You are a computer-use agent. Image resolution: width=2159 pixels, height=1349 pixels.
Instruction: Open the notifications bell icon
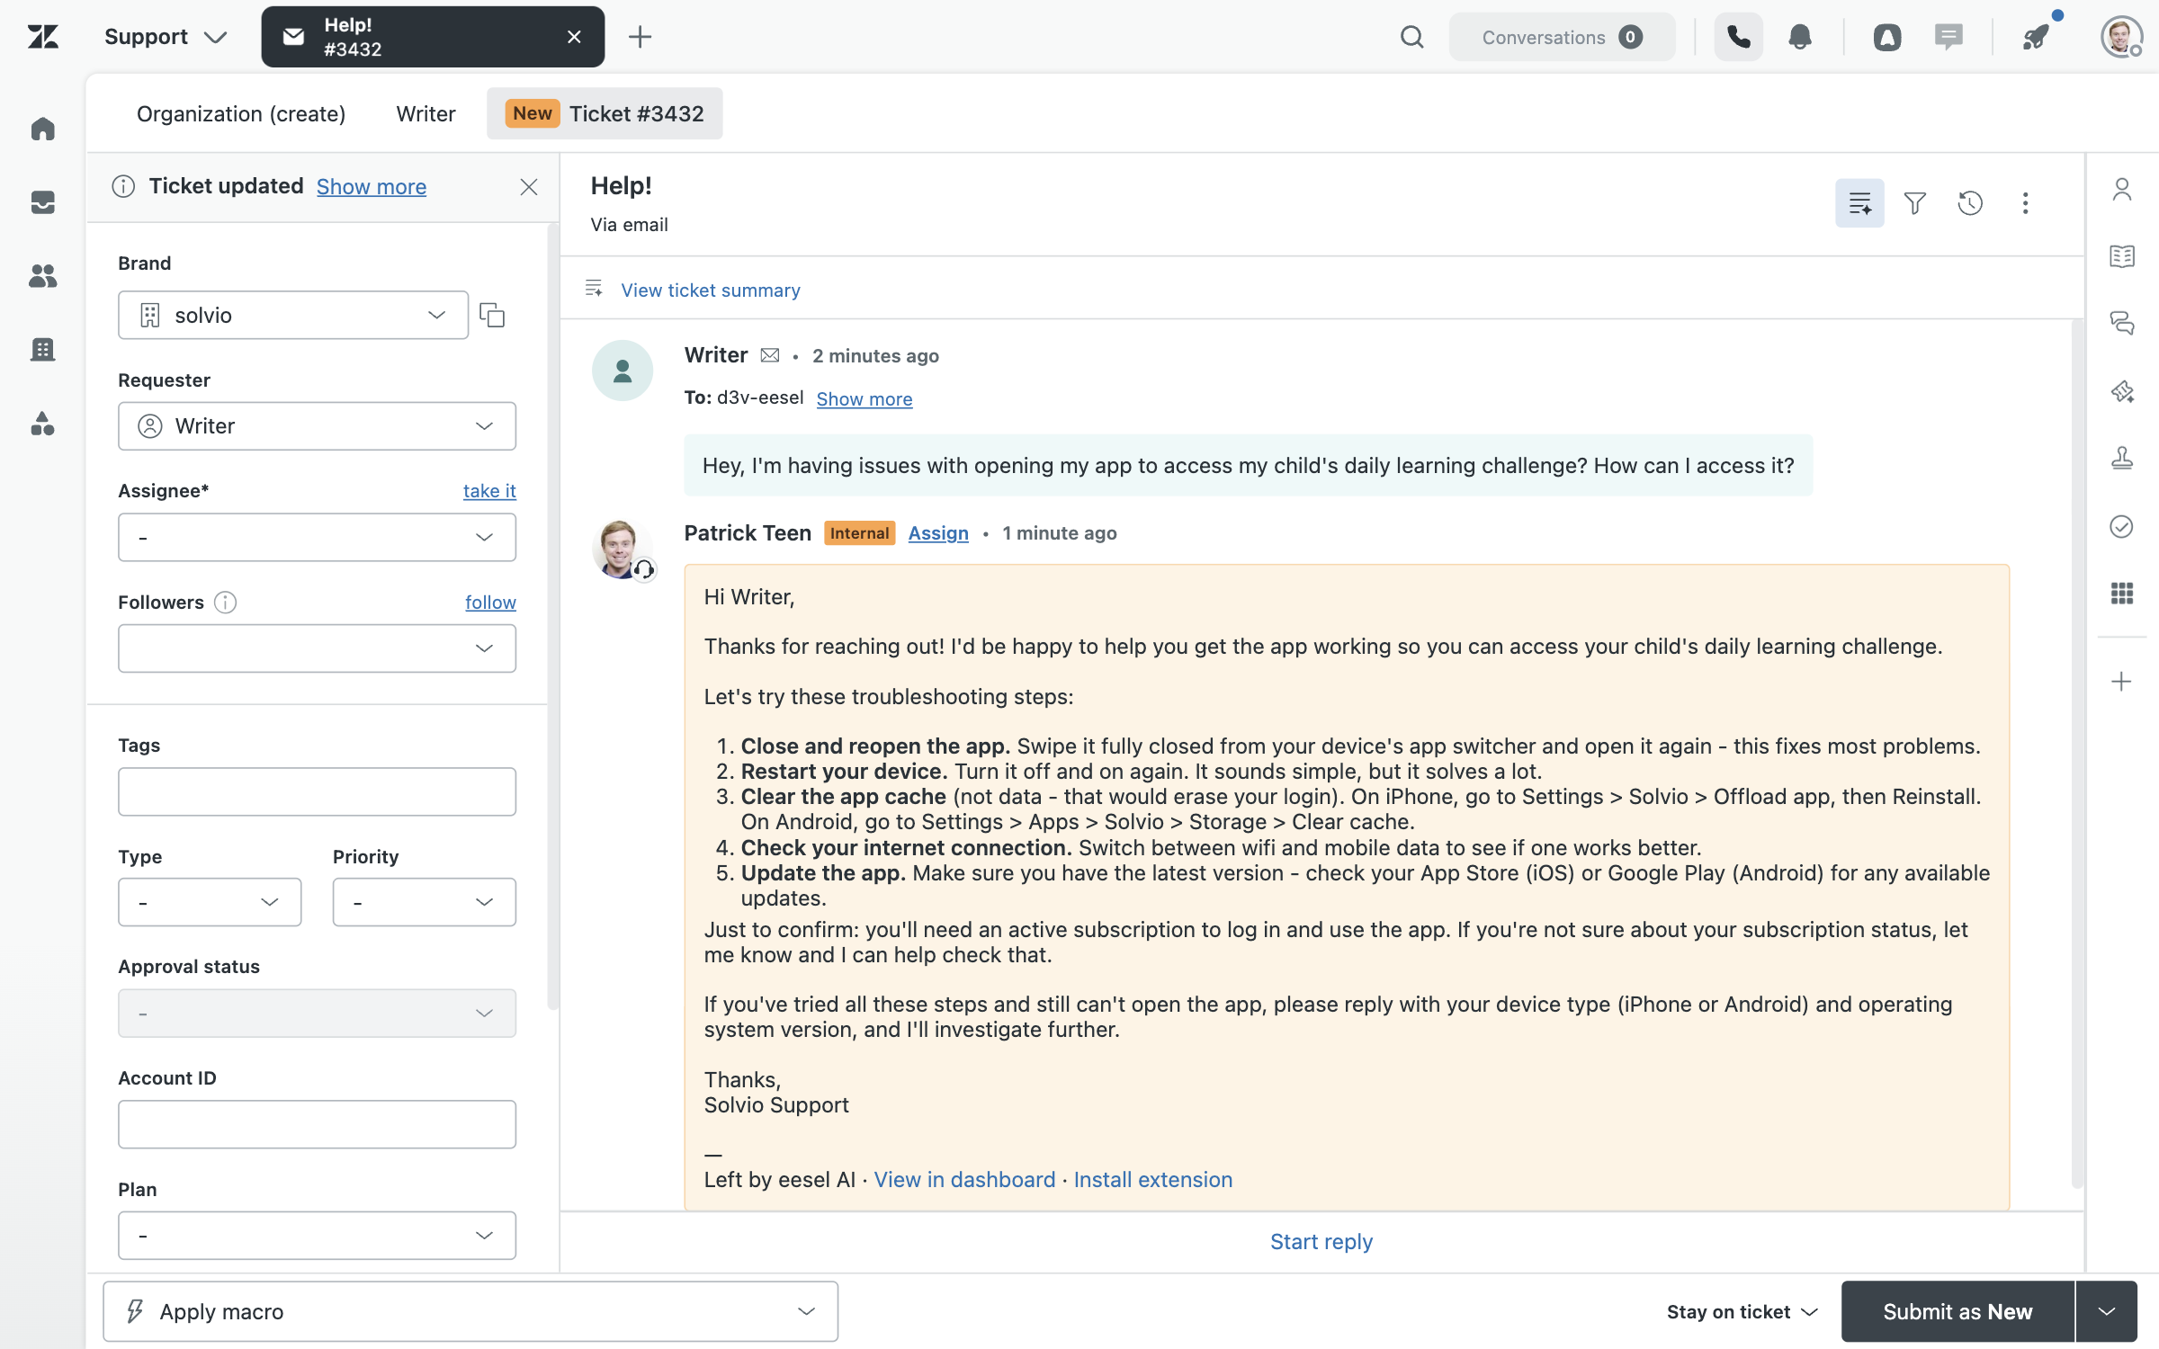click(x=1800, y=37)
